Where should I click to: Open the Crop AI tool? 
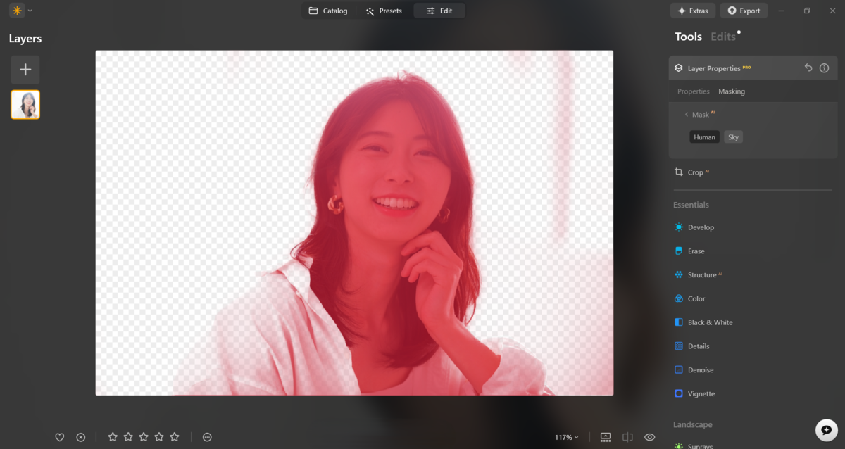click(x=696, y=172)
